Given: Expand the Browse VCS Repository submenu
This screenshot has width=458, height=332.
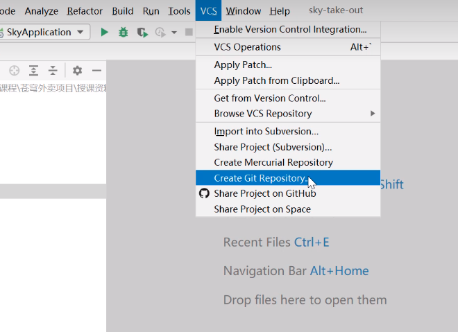Looking at the screenshot, I should [372, 114].
